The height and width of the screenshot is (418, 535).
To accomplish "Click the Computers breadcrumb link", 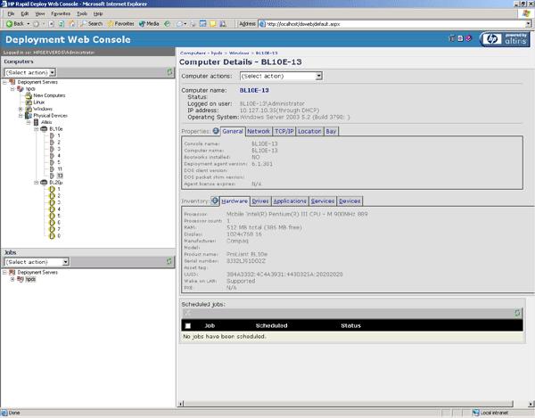I will pyautogui.click(x=193, y=53).
